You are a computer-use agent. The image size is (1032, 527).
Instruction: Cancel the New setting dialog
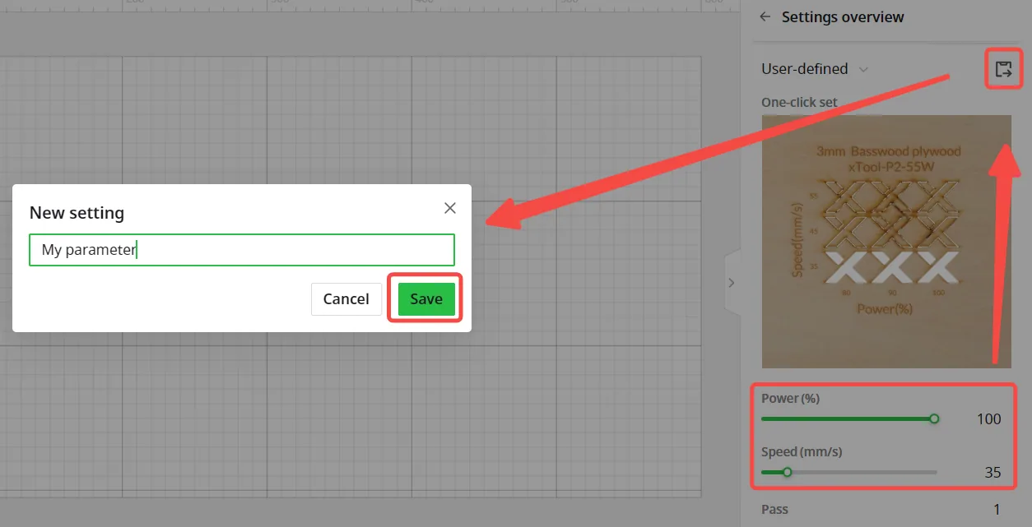(x=346, y=298)
